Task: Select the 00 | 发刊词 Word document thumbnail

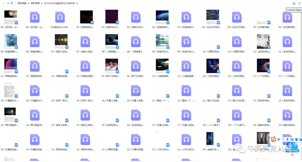Action: (11, 17)
